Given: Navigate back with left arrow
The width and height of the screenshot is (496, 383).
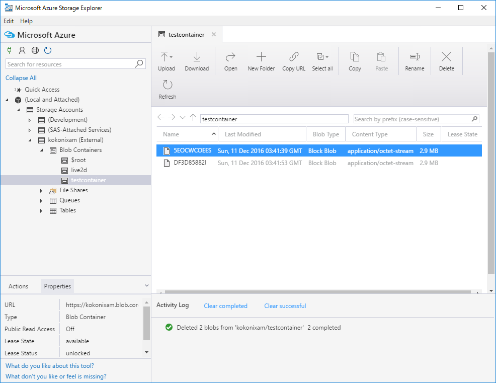Looking at the screenshot, I should [161, 117].
